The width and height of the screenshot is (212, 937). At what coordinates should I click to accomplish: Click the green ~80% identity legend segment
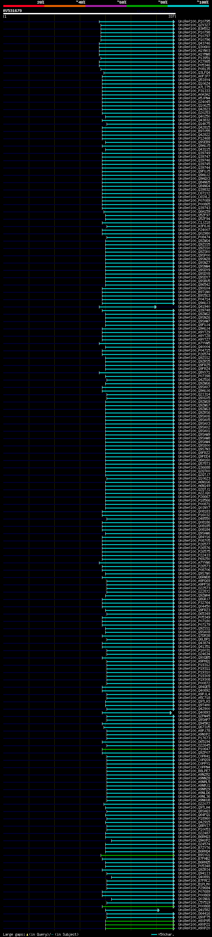[x=147, y=6]
